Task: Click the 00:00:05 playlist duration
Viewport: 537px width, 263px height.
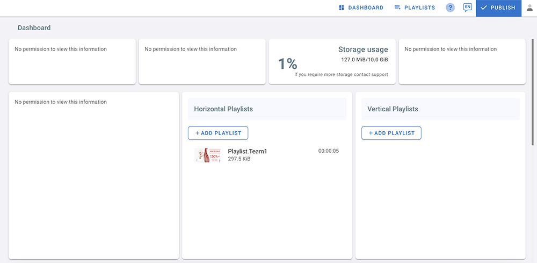Action: (328, 151)
